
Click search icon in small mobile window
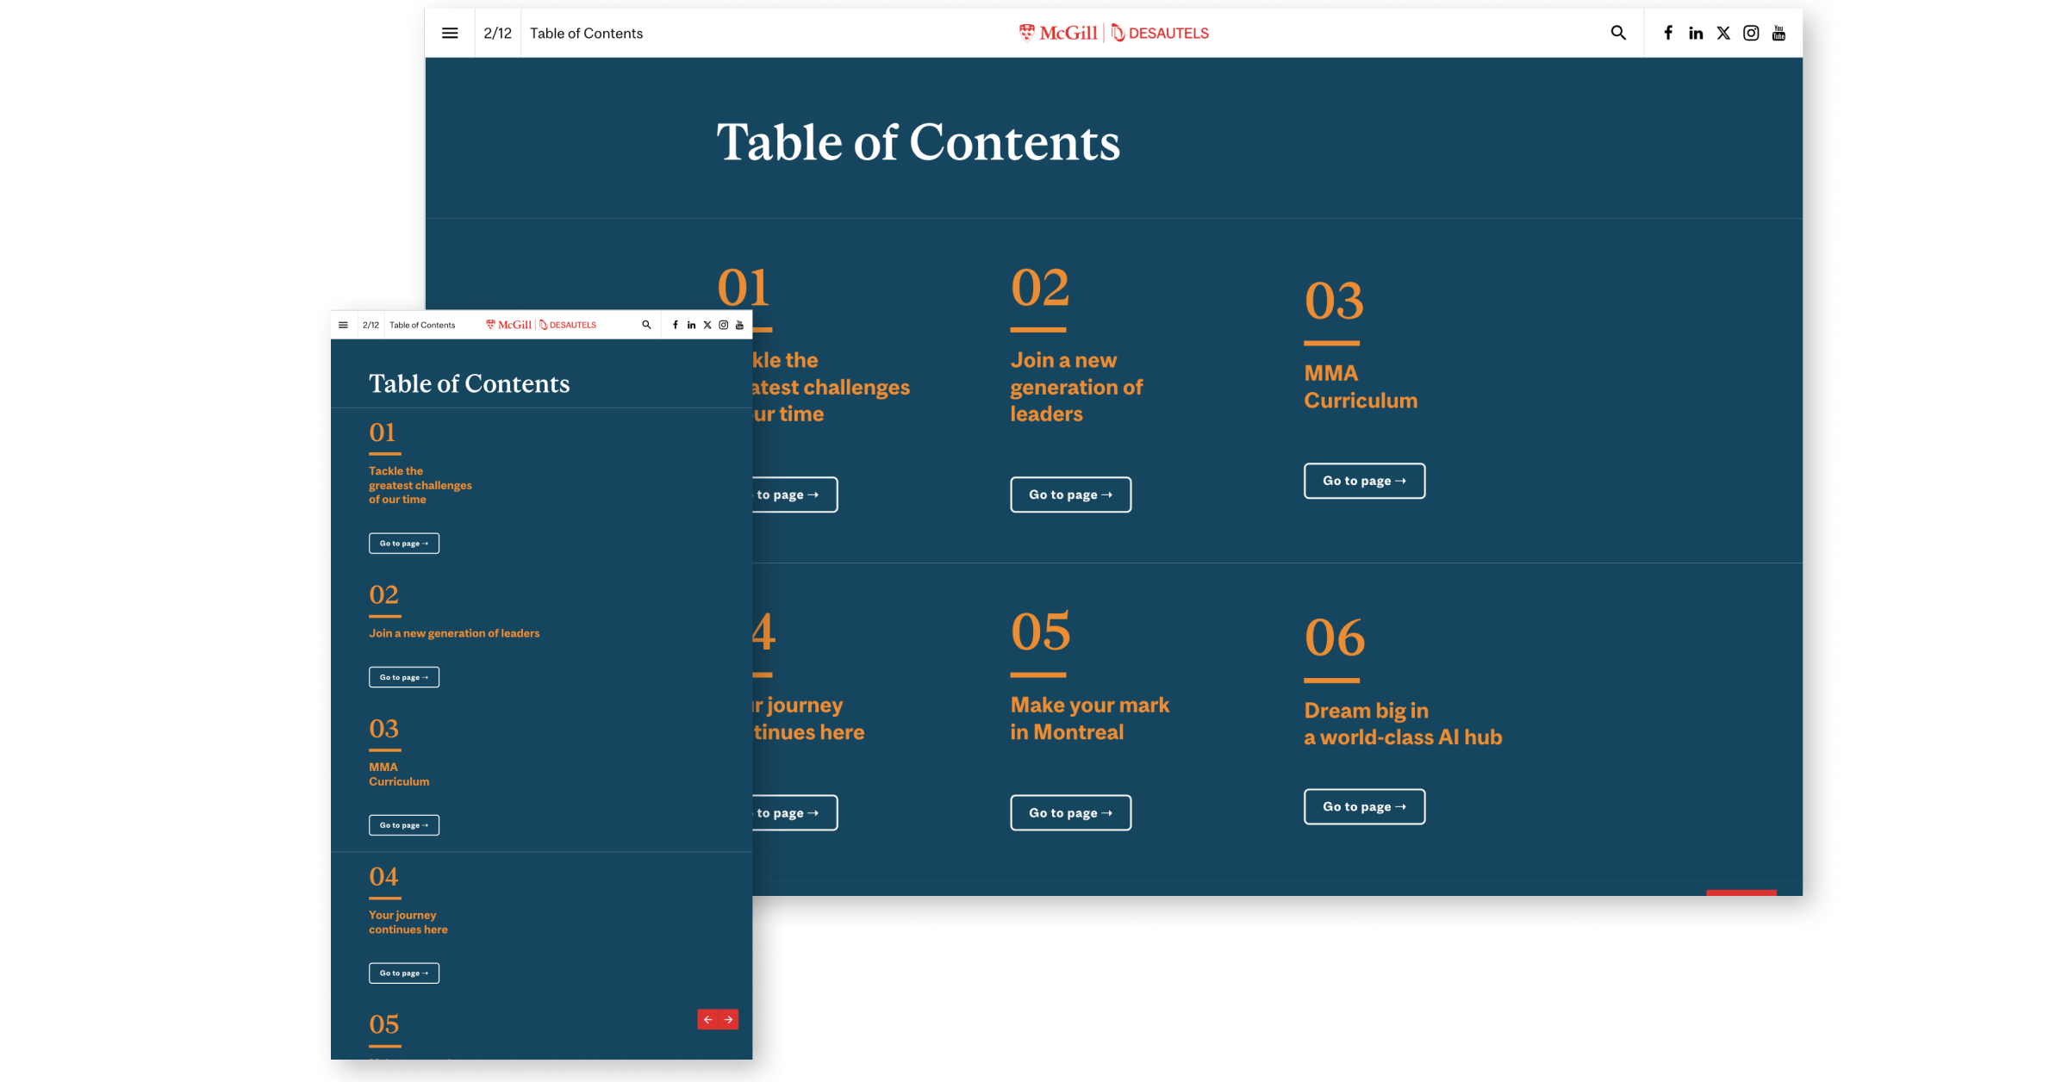click(646, 325)
